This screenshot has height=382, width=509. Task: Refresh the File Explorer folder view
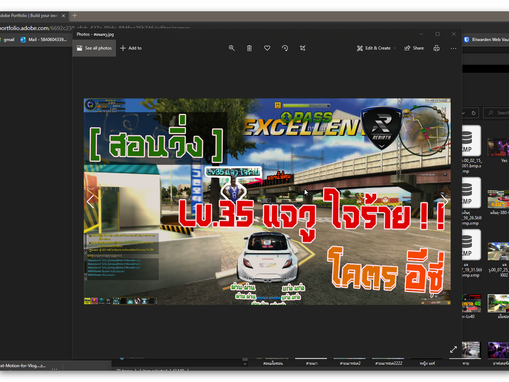(474, 113)
